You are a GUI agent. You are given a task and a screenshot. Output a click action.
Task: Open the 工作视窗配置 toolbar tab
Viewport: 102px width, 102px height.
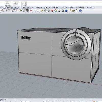pos(8,8)
